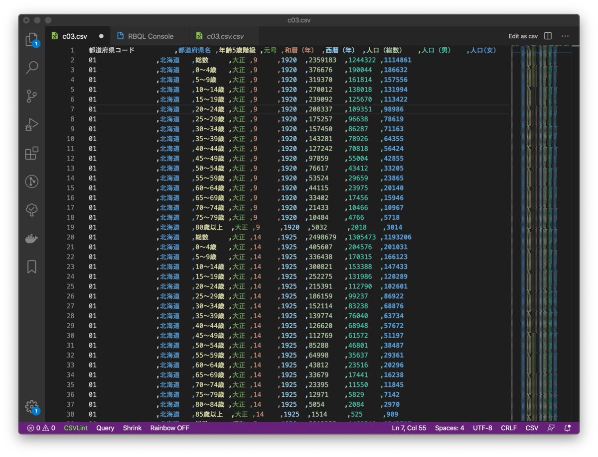Viewport: 598px width, 457px height.
Task: Open the editor More Actions ellipsis
Action: coord(565,36)
